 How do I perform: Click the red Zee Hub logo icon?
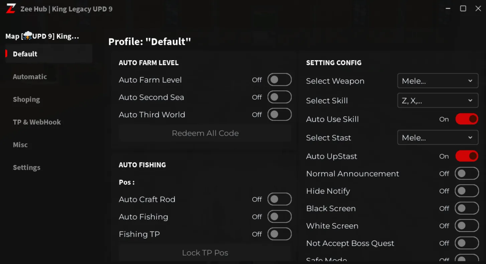11,9
